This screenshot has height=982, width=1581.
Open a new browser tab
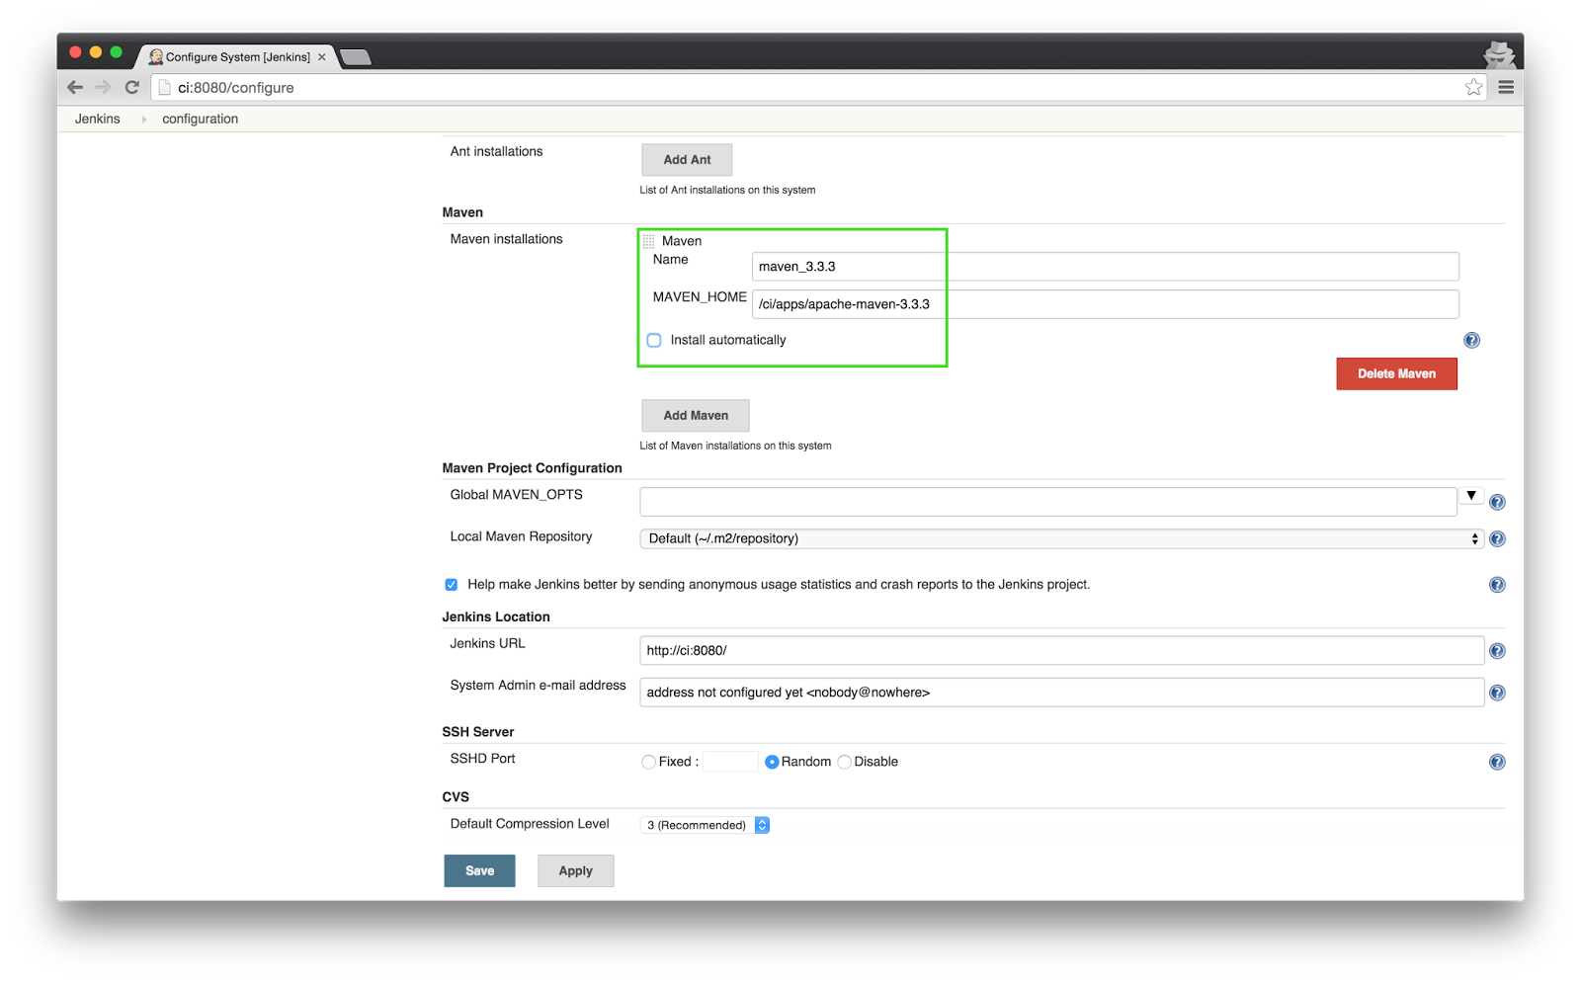click(x=356, y=57)
